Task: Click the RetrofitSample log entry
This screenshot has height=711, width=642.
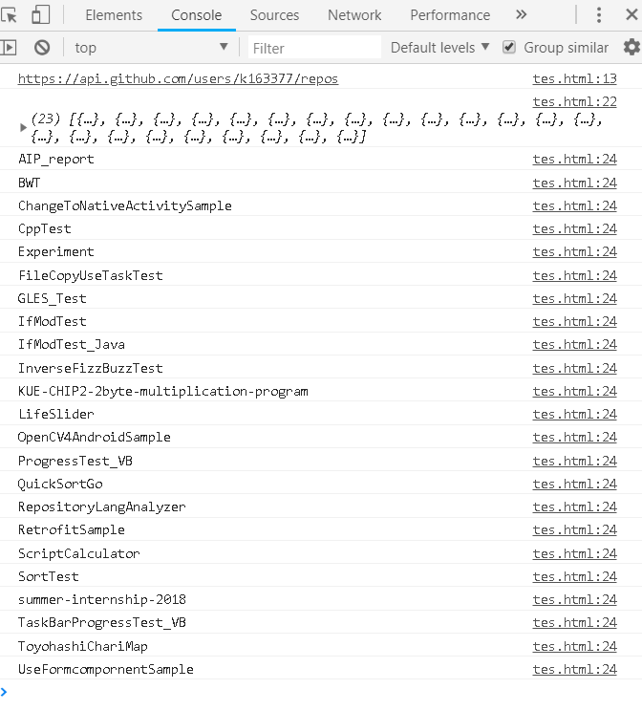Action: [72, 530]
